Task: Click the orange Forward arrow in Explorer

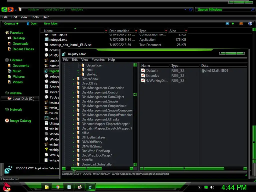Action: [x=10, y=9]
